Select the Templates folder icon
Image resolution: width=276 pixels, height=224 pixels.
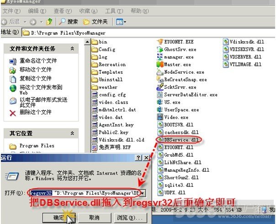(95, 72)
